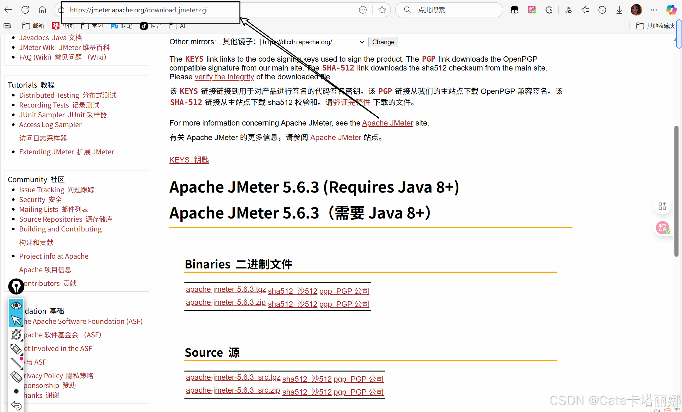
Task: Download apache-jmeter-5.6.3_src.tgz source
Action: point(233,377)
